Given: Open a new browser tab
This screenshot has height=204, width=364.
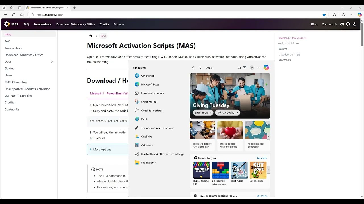Looking at the screenshot, I should point(75,8).
